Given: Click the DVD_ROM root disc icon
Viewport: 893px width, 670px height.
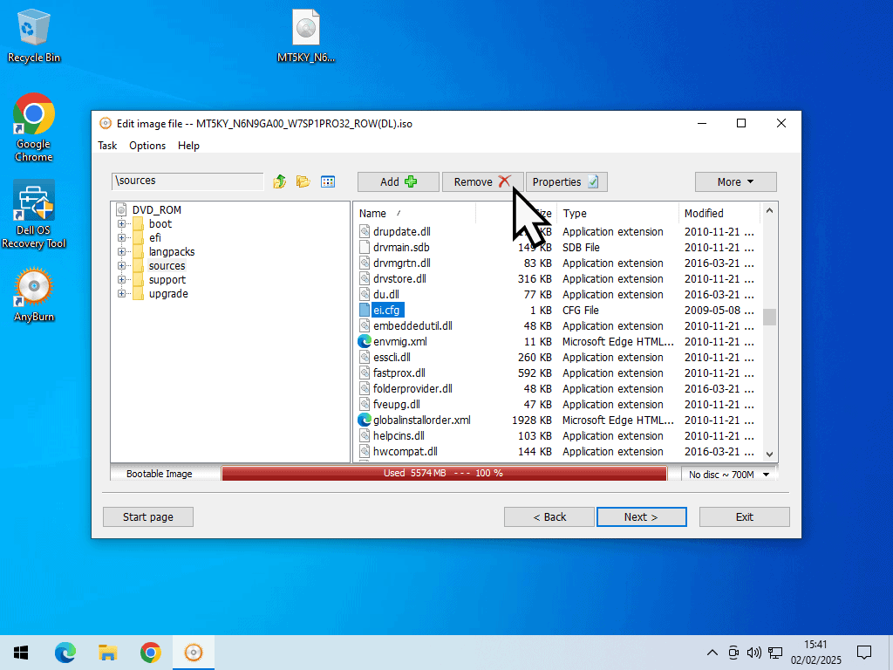Looking at the screenshot, I should tap(121, 210).
